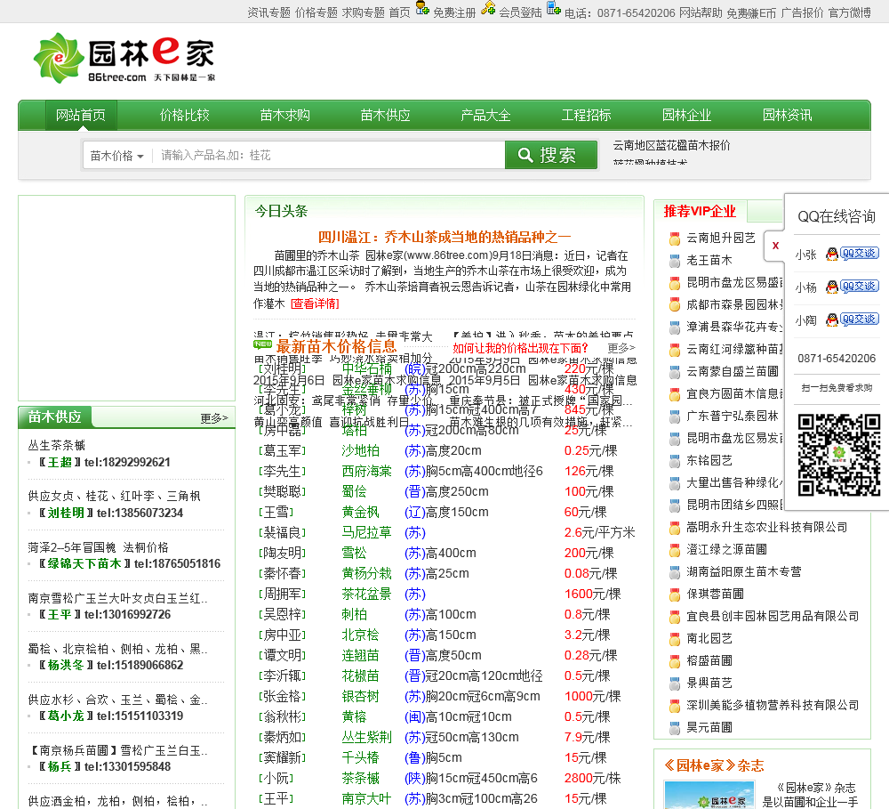Click the 《园林e家》杂志 heading
Image resolution: width=889 pixels, height=809 pixels.
(x=714, y=766)
